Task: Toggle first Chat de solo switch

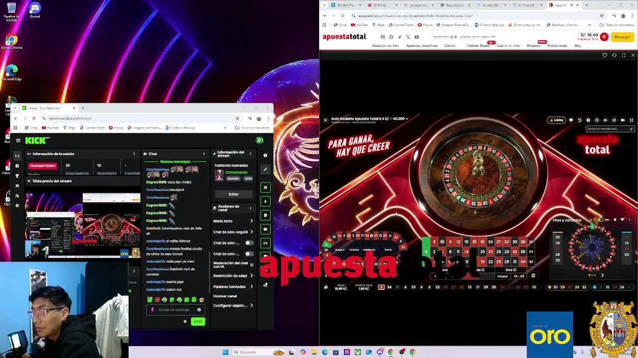Action: click(x=248, y=243)
